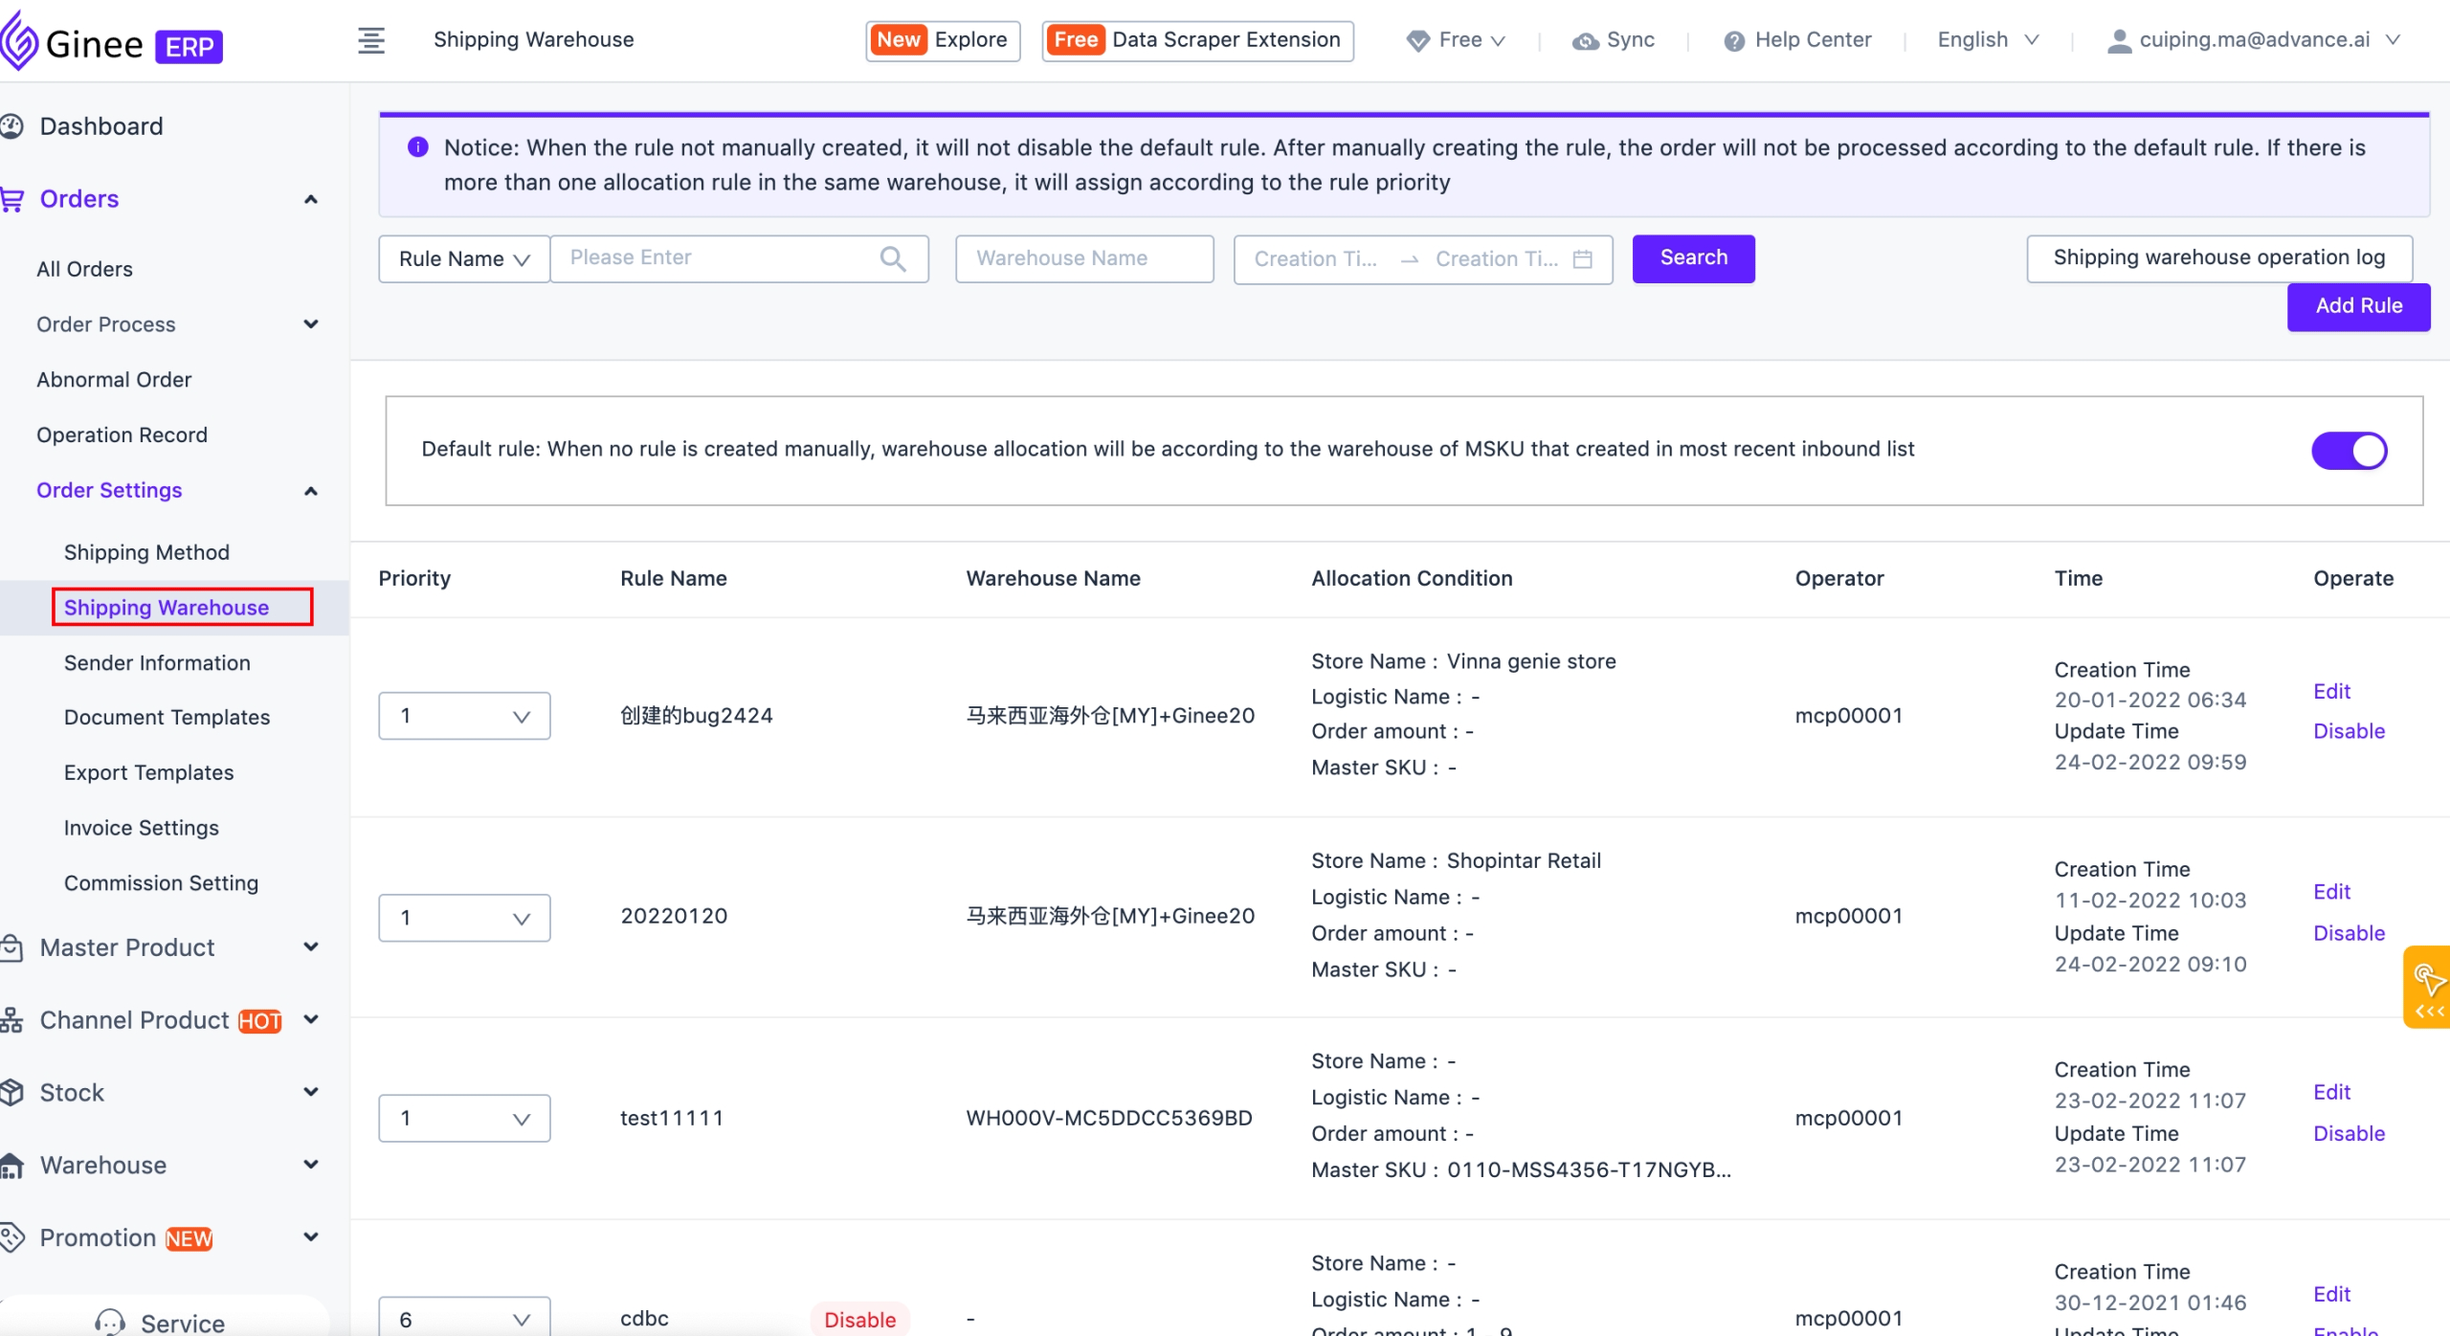Click the Add Rule button
The height and width of the screenshot is (1336, 2450).
click(x=2357, y=306)
